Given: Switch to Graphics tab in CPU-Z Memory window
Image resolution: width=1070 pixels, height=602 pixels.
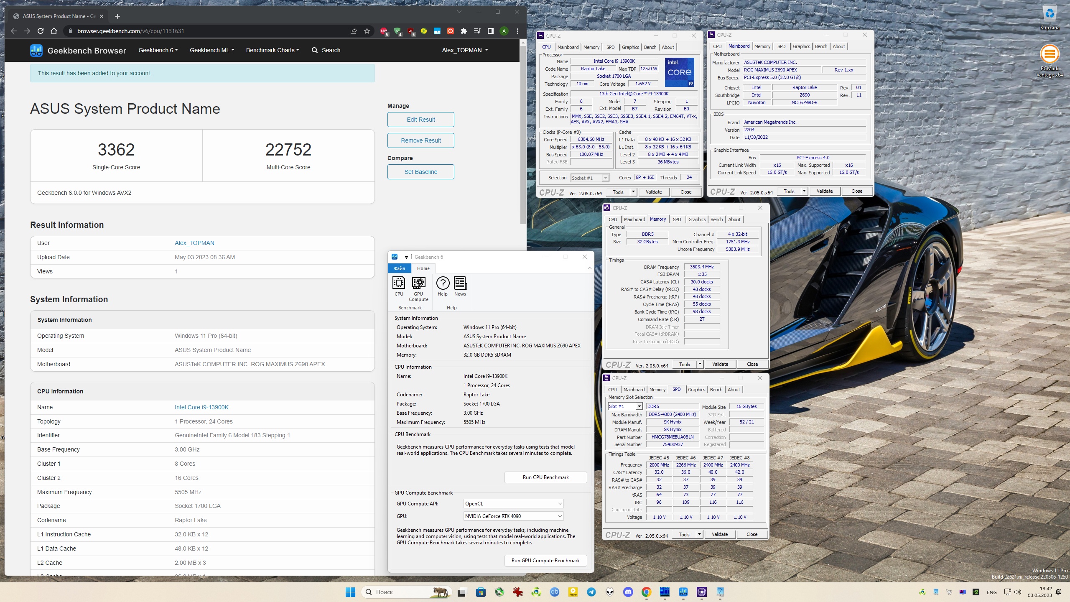Looking at the screenshot, I should [697, 219].
